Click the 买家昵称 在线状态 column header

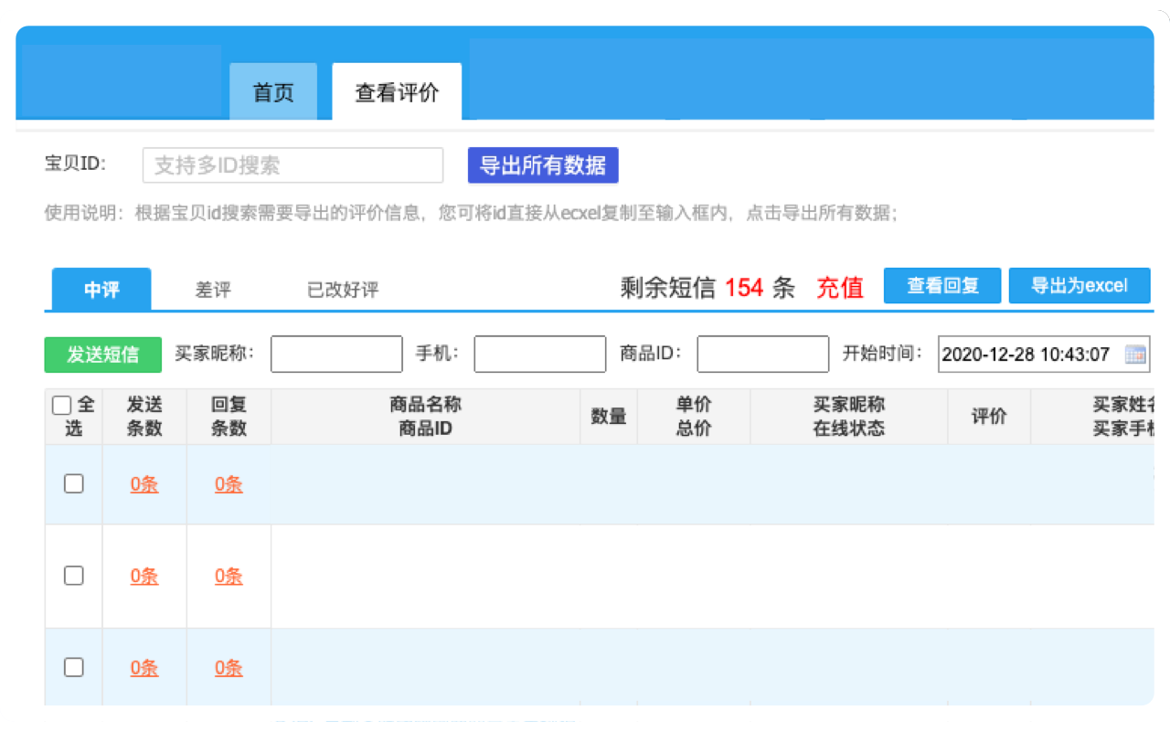pos(849,417)
